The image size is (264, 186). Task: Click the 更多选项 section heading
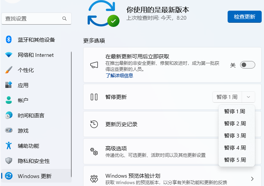pos(94,41)
